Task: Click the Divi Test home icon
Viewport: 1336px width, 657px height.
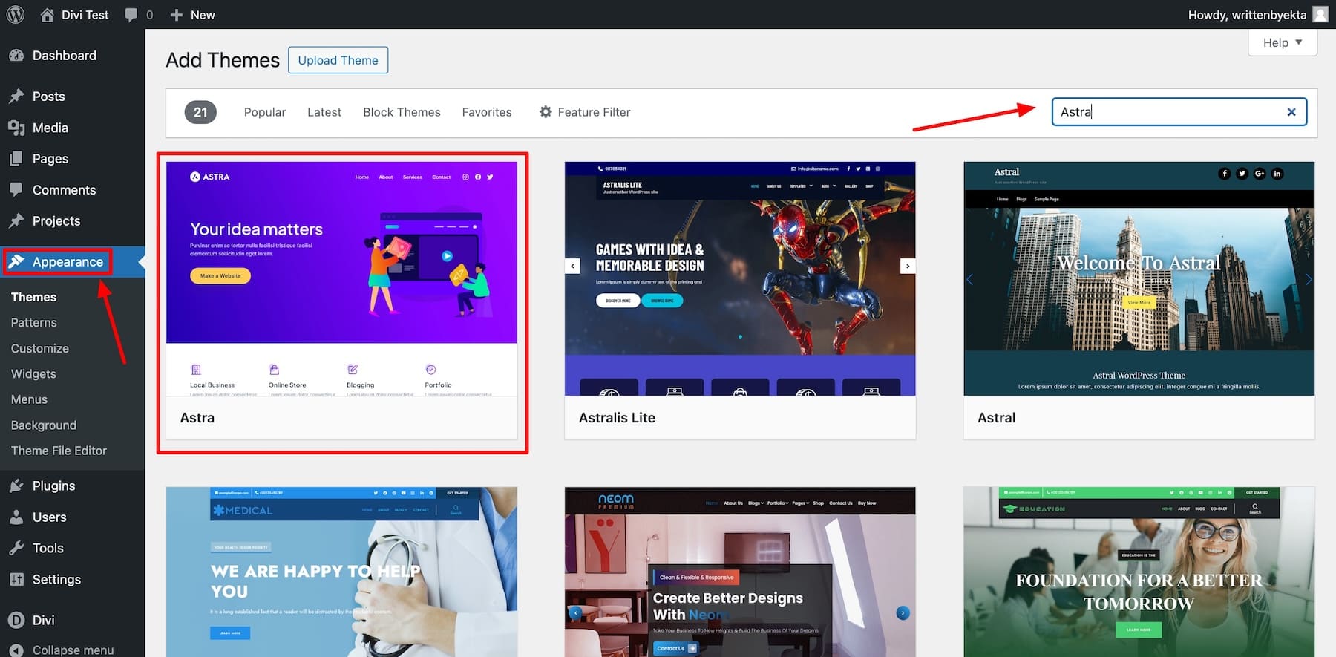Action: [47, 15]
